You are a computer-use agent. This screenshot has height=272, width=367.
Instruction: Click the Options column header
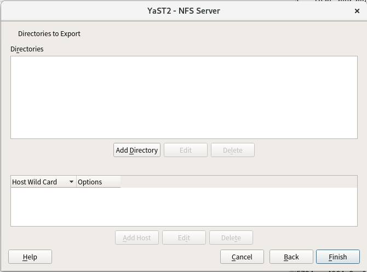pos(98,182)
